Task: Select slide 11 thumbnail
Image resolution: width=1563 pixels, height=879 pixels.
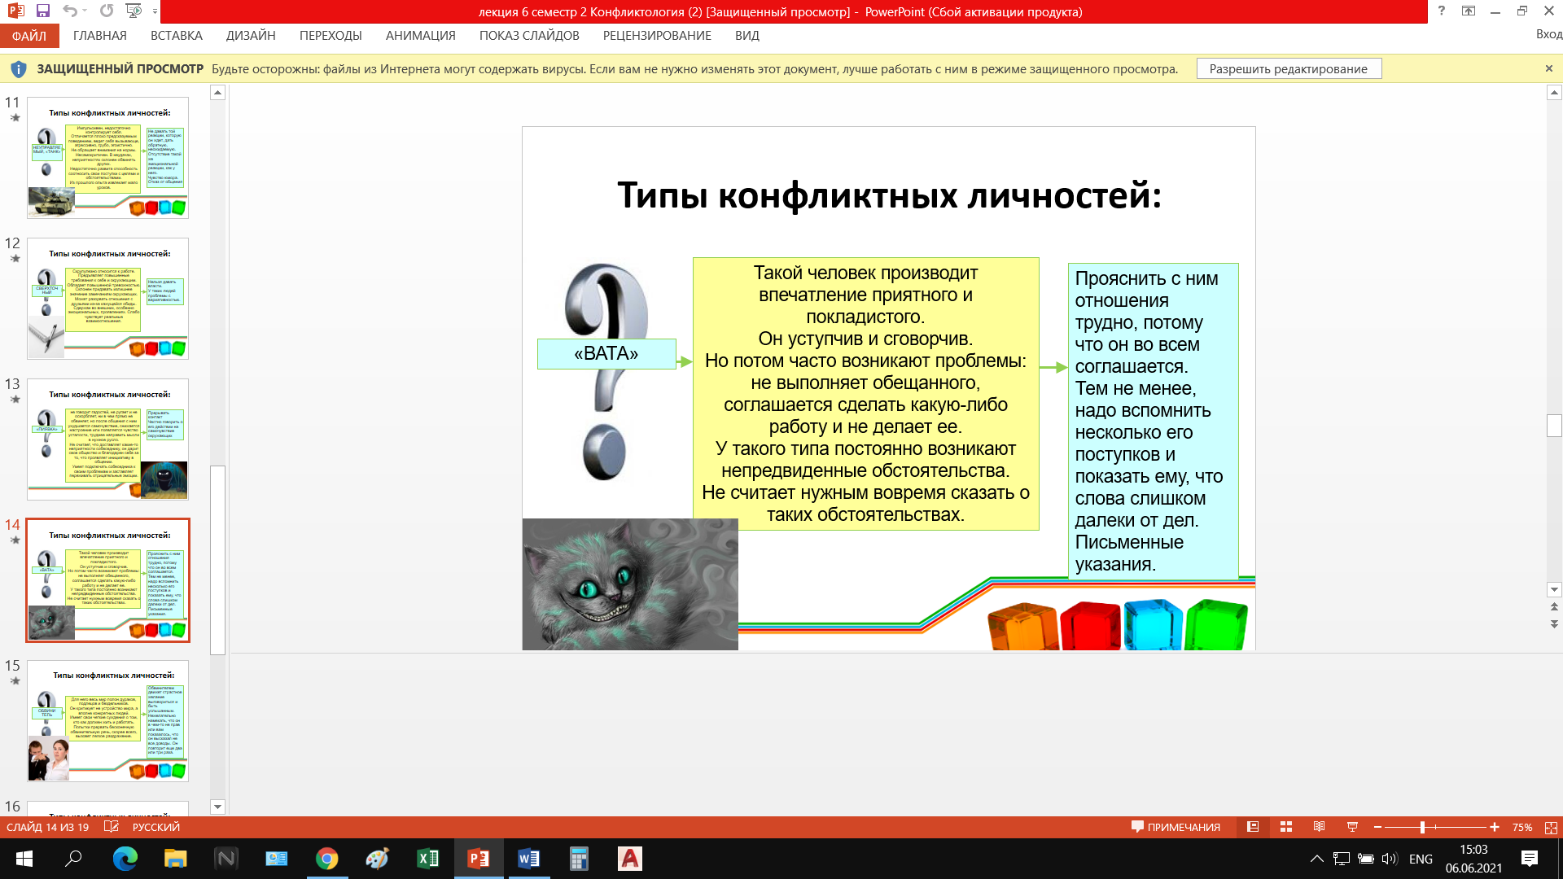Action: 107,158
